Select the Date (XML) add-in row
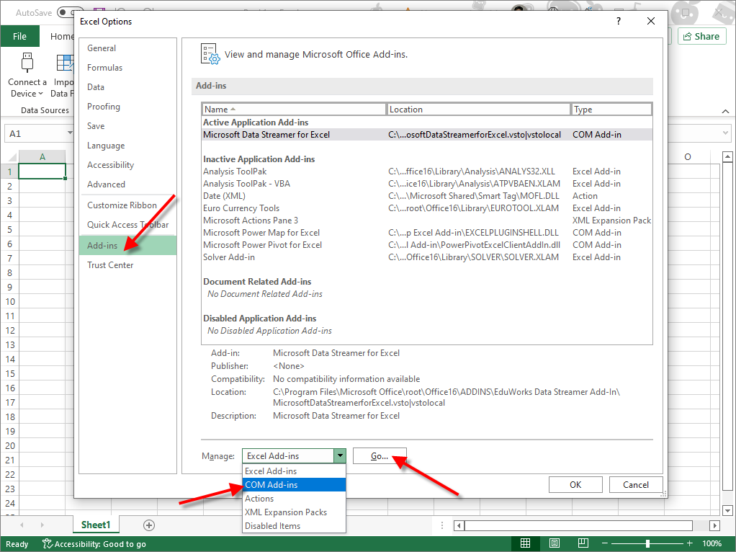Image resolution: width=736 pixels, height=552 pixels. [427, 196]
